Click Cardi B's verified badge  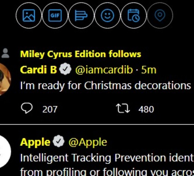tap(67, 69)
